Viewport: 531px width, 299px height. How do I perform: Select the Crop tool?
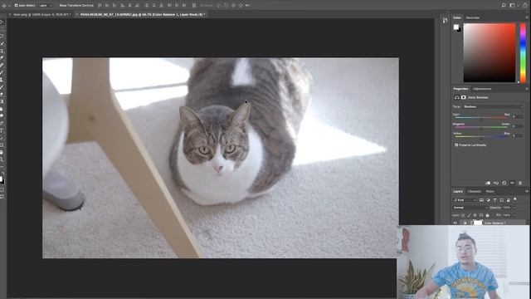2,51
